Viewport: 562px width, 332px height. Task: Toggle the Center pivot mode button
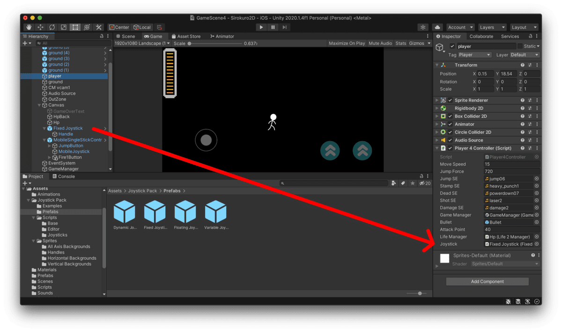(119, 27)
